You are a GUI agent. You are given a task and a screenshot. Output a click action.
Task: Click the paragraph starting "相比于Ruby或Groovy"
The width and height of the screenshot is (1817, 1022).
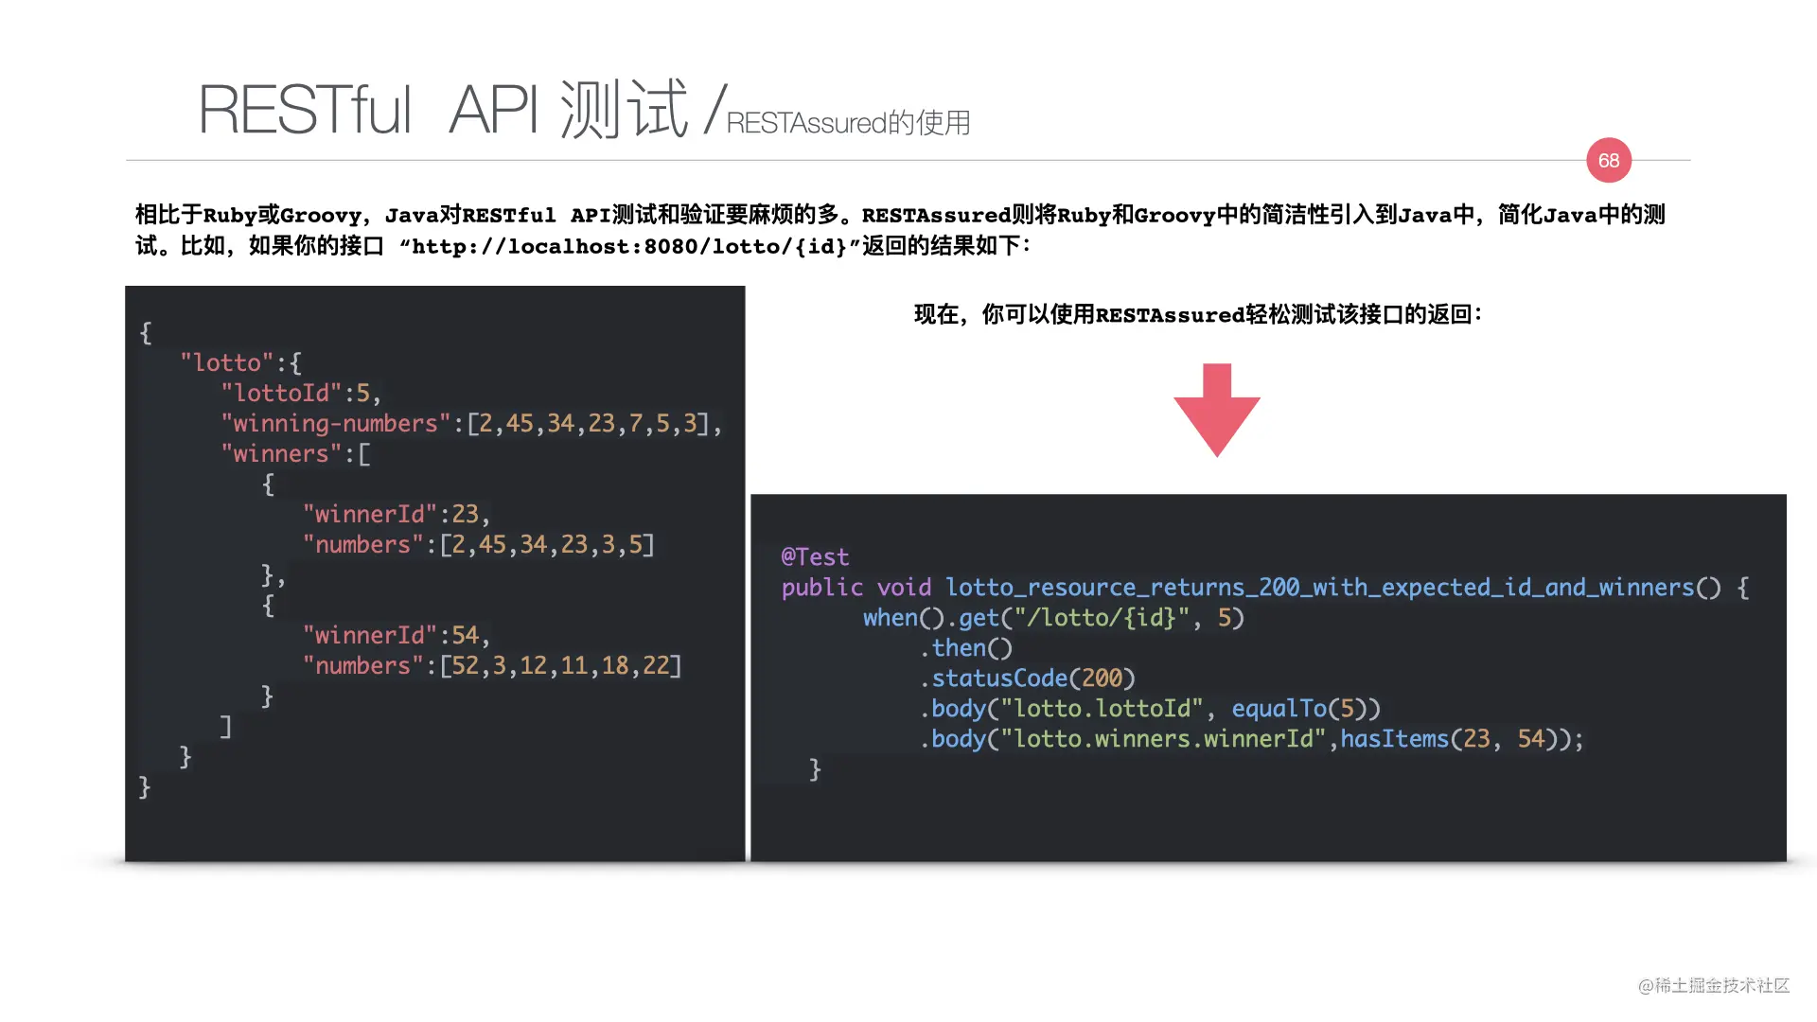pos(900,230)
